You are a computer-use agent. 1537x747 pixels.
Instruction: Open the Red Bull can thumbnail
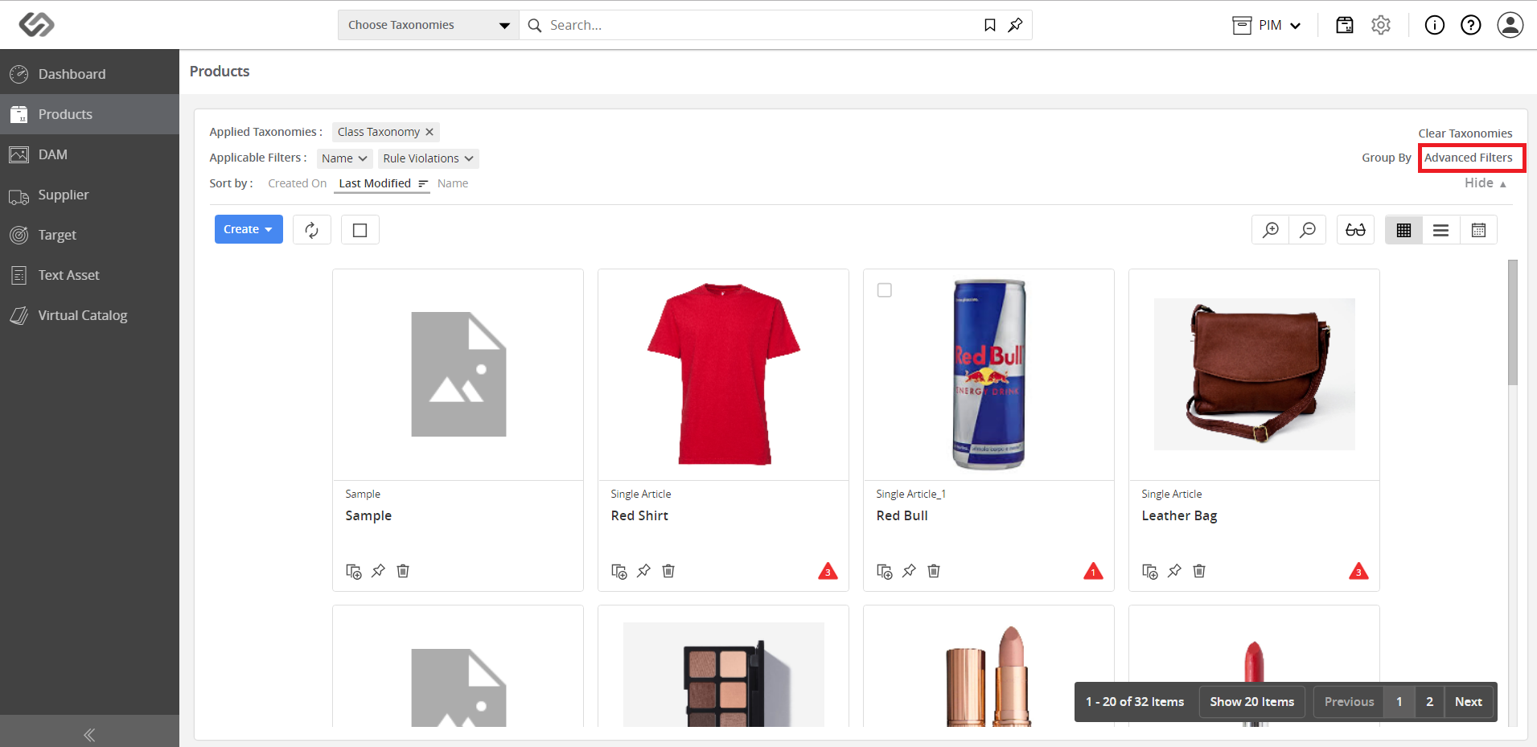(x=988, y=374)
